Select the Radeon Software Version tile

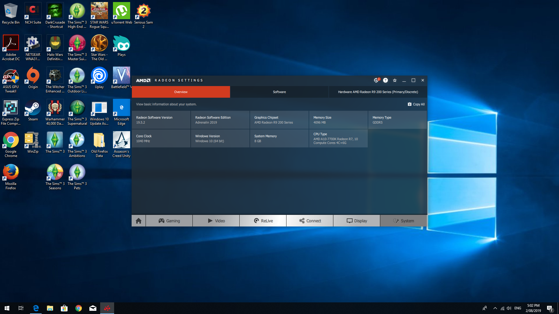pyautogui.click(x=161, y=120)
